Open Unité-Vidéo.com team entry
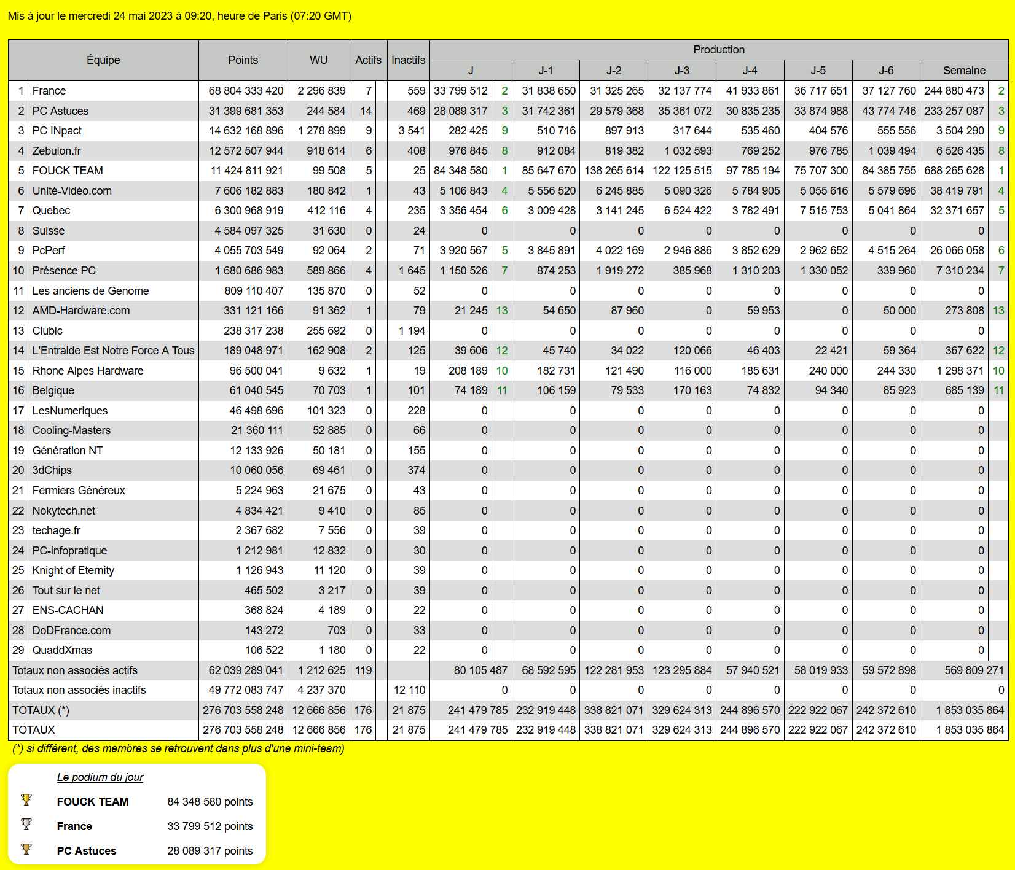The image size is (1015, 870). [72, 191]
